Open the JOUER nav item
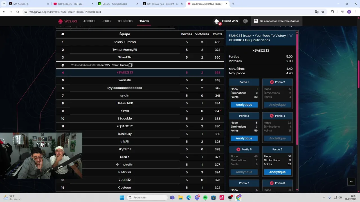This screenshot has height=202, width=360. tap(107, 21)
